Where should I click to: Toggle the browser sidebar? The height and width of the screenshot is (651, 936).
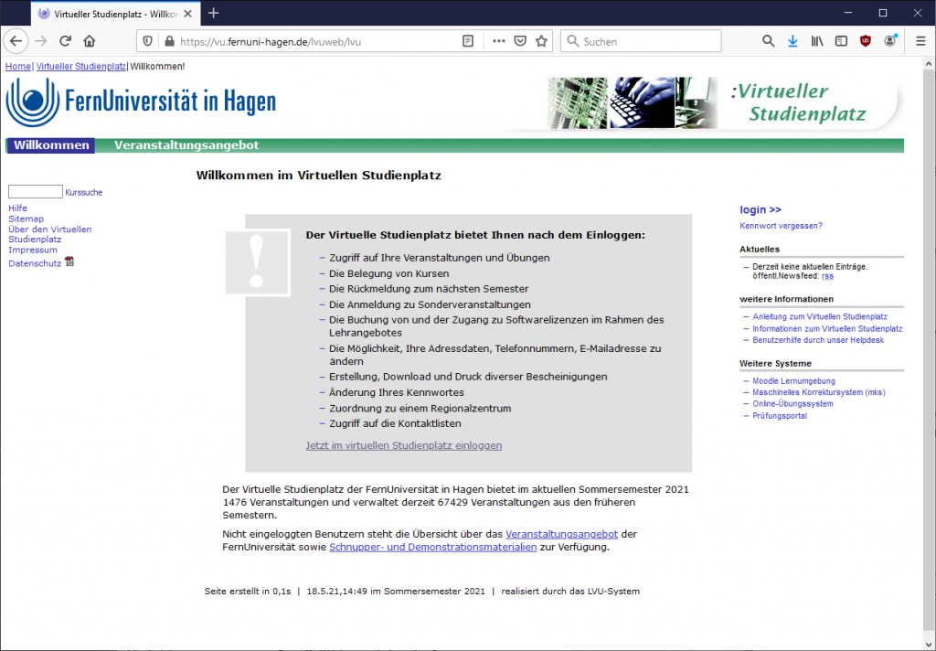[x=841, y=41]
